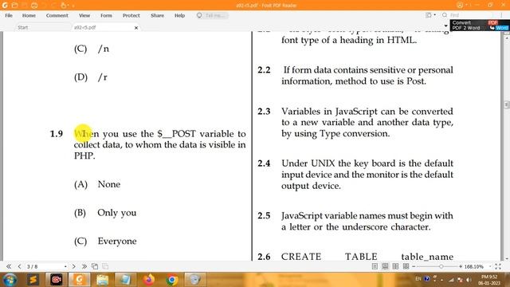510x287 pixels.
Task: Click the hand tool icon in title bar
Action: (64, 6)
